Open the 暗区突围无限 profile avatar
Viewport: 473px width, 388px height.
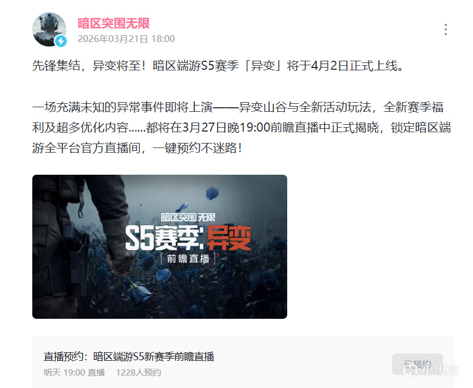[49, 29]
